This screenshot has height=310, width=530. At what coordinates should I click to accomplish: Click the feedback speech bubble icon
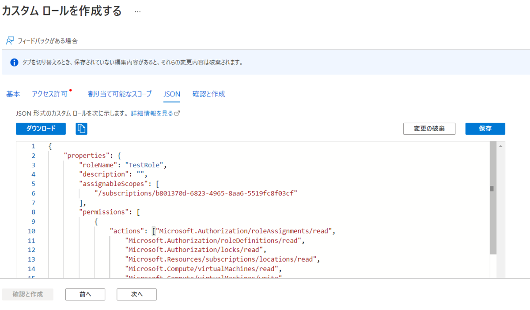tap(9, 40)
